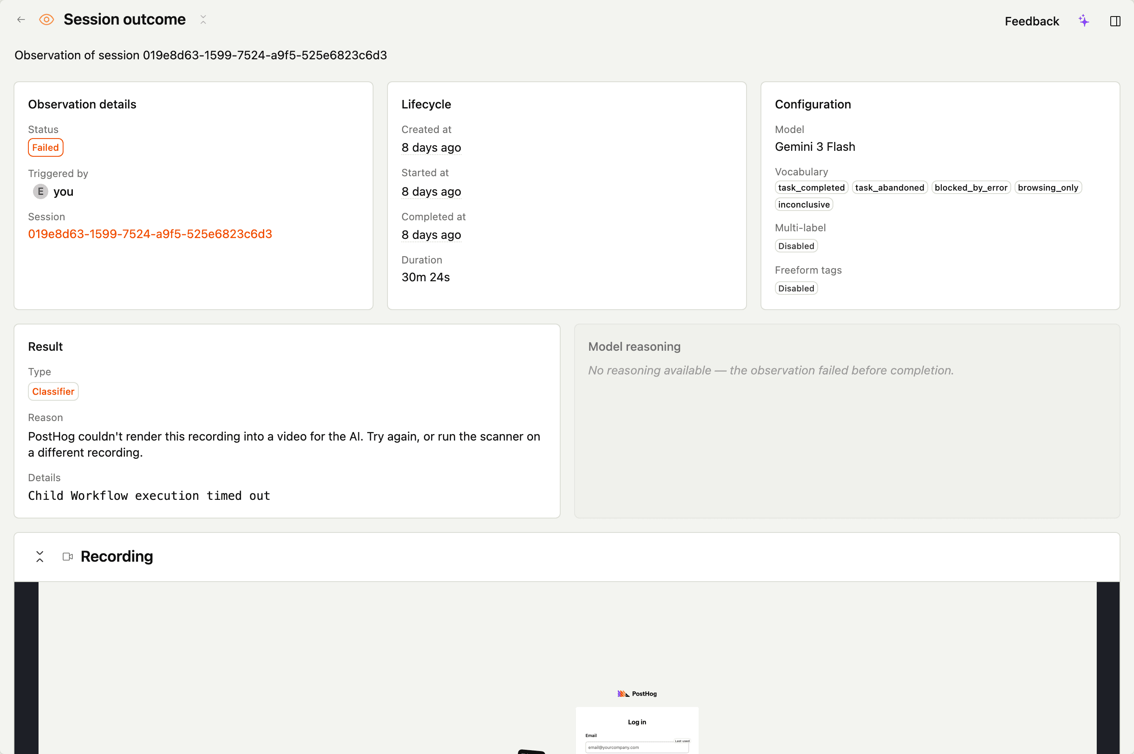The image size is (1134, 754).
Task: Collapse the Session outcome header chevrons
Action: (x=203, y=20)
